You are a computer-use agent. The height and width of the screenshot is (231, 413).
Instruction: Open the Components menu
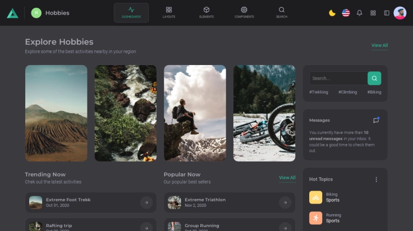(244, 12)
